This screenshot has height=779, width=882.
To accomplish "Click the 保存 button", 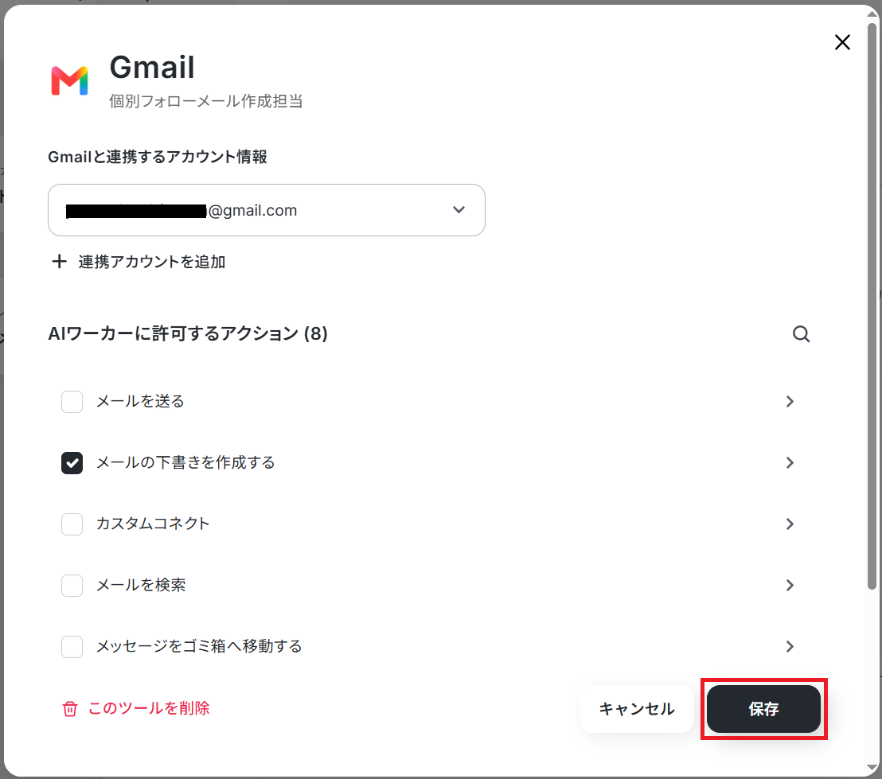I will pyautogui.click(x=763, y=709).
